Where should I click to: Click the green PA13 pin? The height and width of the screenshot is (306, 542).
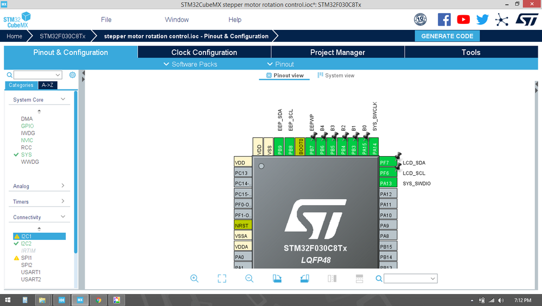click(388, 183)
